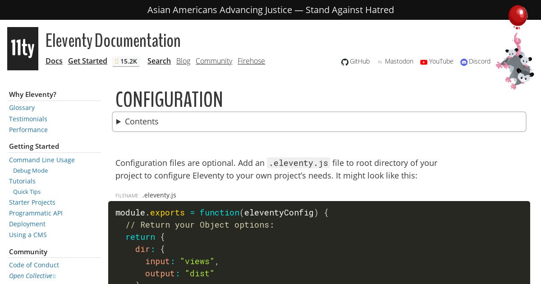Click the red balloon graphic
The image size is (541, 284).
pyautogui.click(x=518, y=16)
